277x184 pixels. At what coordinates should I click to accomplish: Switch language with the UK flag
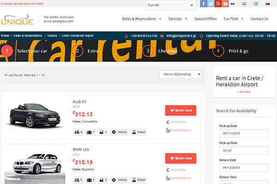tap(244, 4)
